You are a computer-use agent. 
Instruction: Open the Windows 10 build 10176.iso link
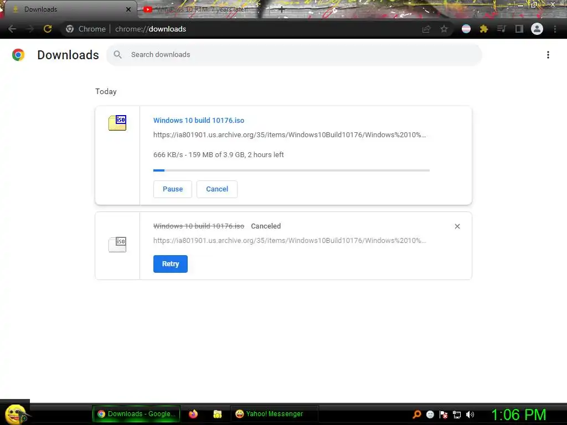point(199,120)
